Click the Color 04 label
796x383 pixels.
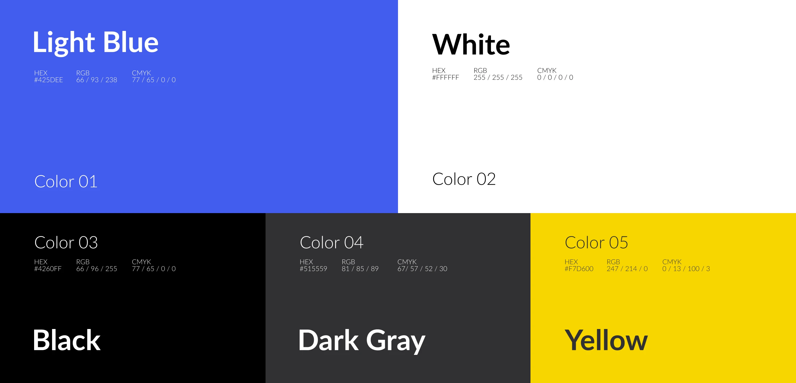pos(331,242)
